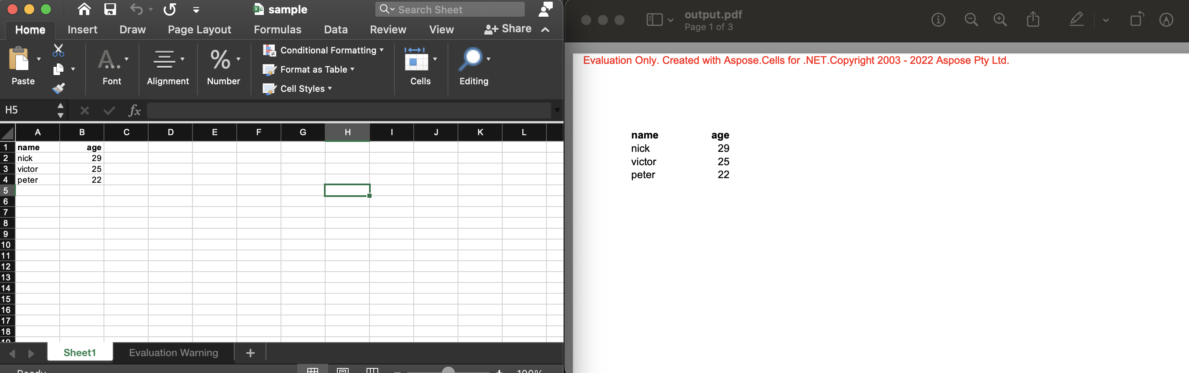Click the Cut scissors icon

(x=58, y=50)
